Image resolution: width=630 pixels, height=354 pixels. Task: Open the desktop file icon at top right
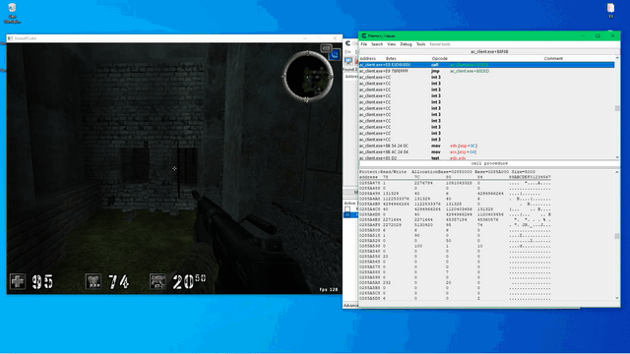pos(610,11)
